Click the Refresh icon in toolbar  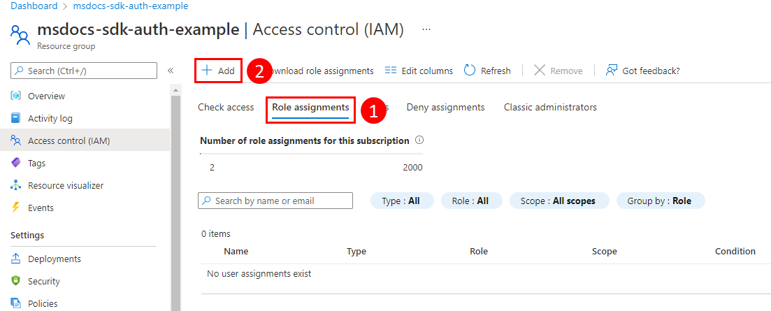pos(470,71)
